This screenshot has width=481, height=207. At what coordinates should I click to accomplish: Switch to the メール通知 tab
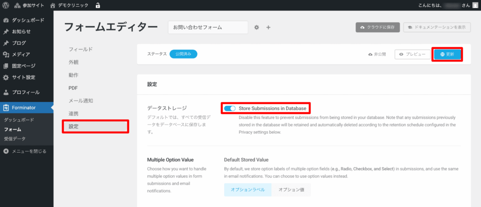click(x=81, y=100)
